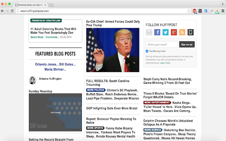
Task: Click the blue globe extension icon
Action: tap(206, 11)
